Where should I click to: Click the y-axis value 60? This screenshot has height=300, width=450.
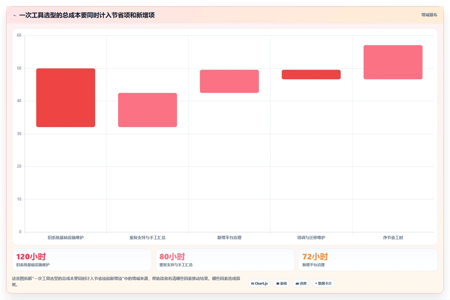[19, 35]
